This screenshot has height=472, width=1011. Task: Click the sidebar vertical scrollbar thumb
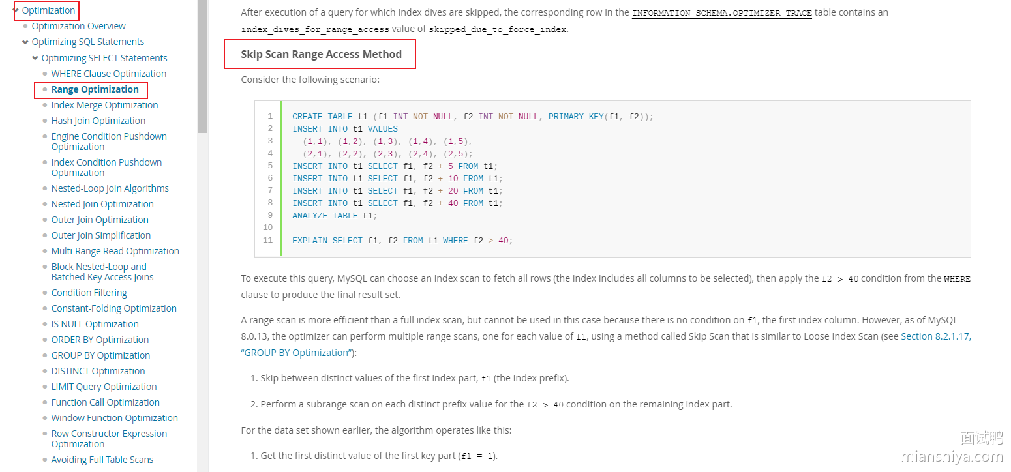click(x=202, y=65)
